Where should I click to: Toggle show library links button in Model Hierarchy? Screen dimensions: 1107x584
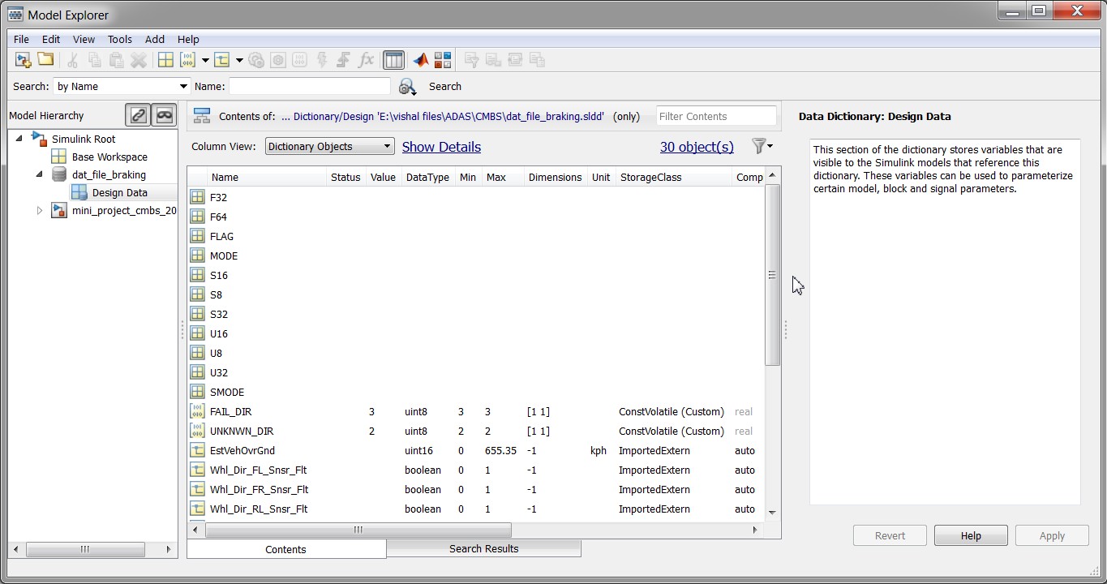coord(139,116)
